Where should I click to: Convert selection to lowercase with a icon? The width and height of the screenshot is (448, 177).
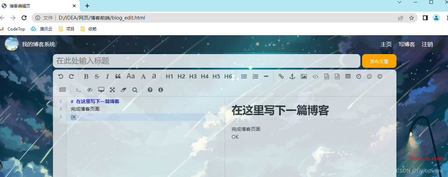pyautogui.click(x=154, y=76)
